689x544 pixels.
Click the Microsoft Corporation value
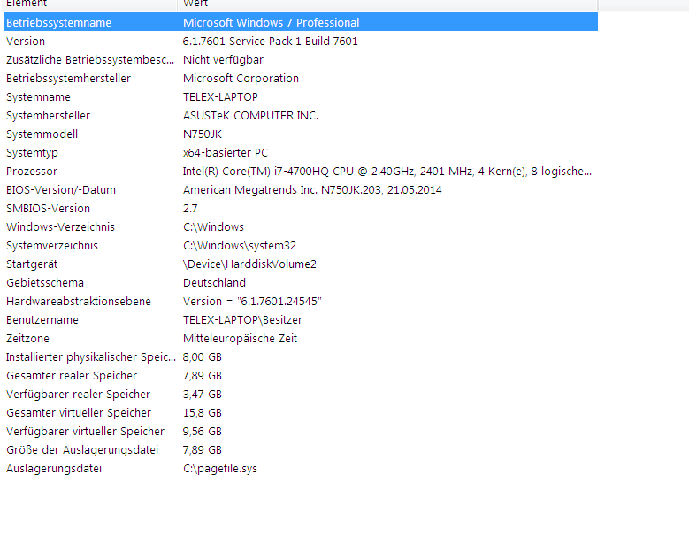pos(241,78)
